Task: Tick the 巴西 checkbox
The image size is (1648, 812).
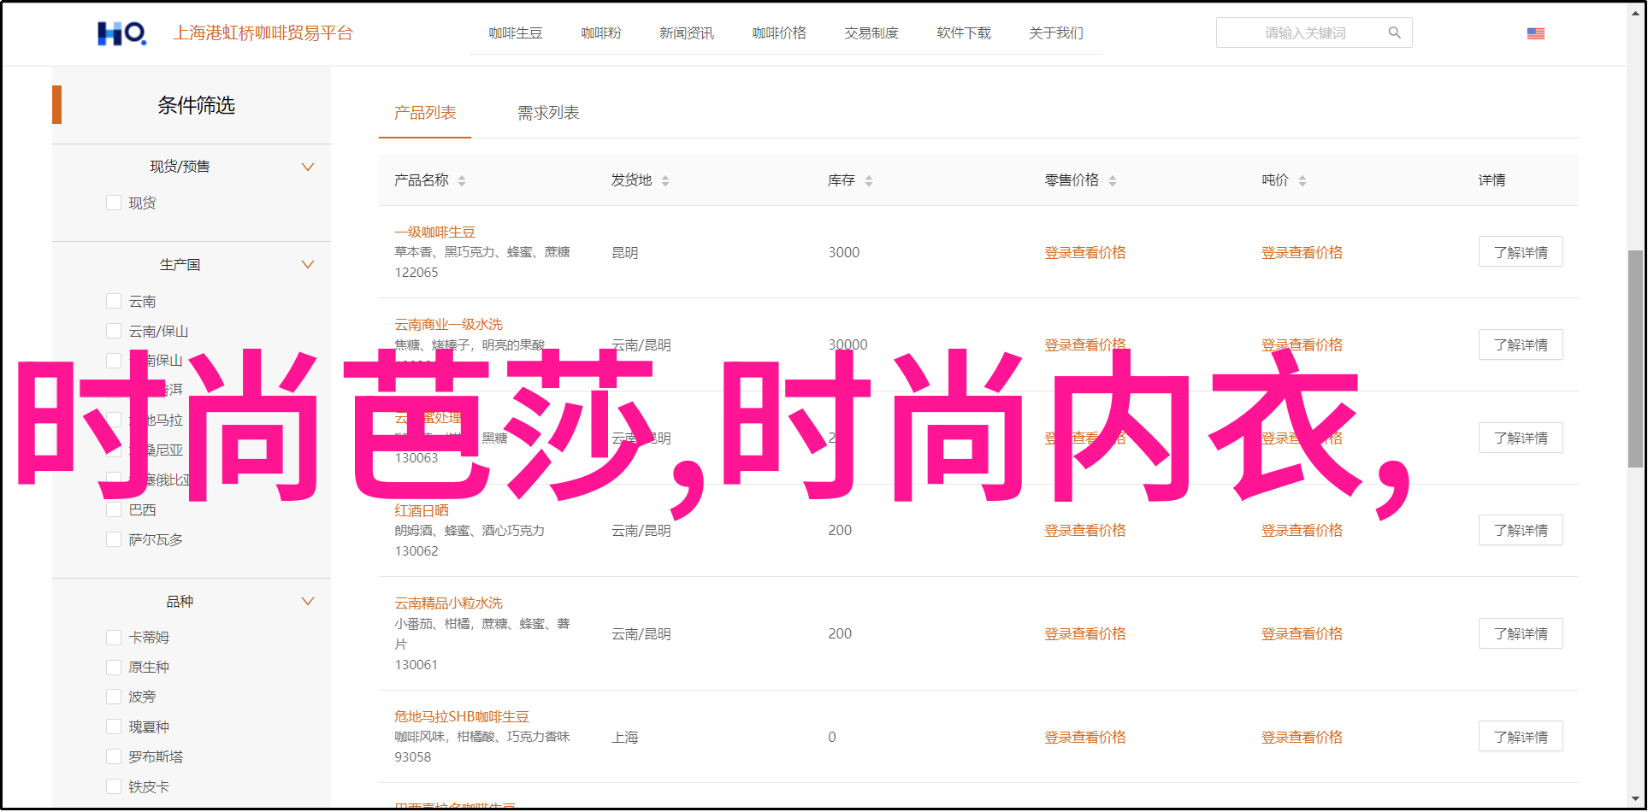Action: click(x=114, y=509)
